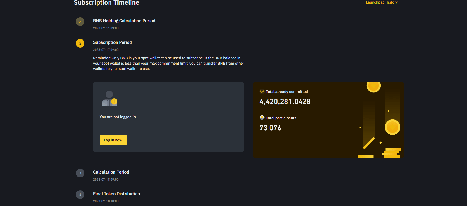Viewport: 467px width, 206px height.
Task: Click the Subscription Timeline title
Action: click(x=107, y=2)
